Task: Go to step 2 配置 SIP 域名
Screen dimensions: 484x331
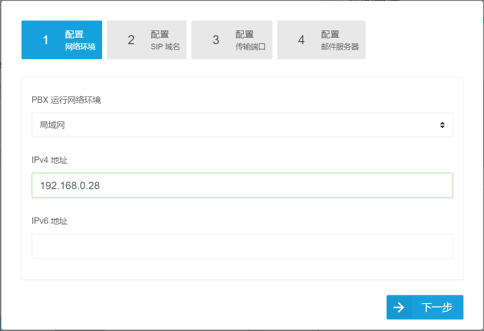Action: pyautogui.click(x=147, y=40)
